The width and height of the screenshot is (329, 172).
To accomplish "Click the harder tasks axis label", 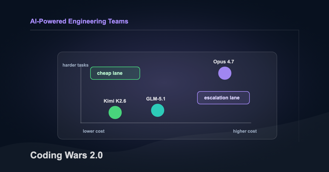I will pyautogui.click(x=75, y=65).
